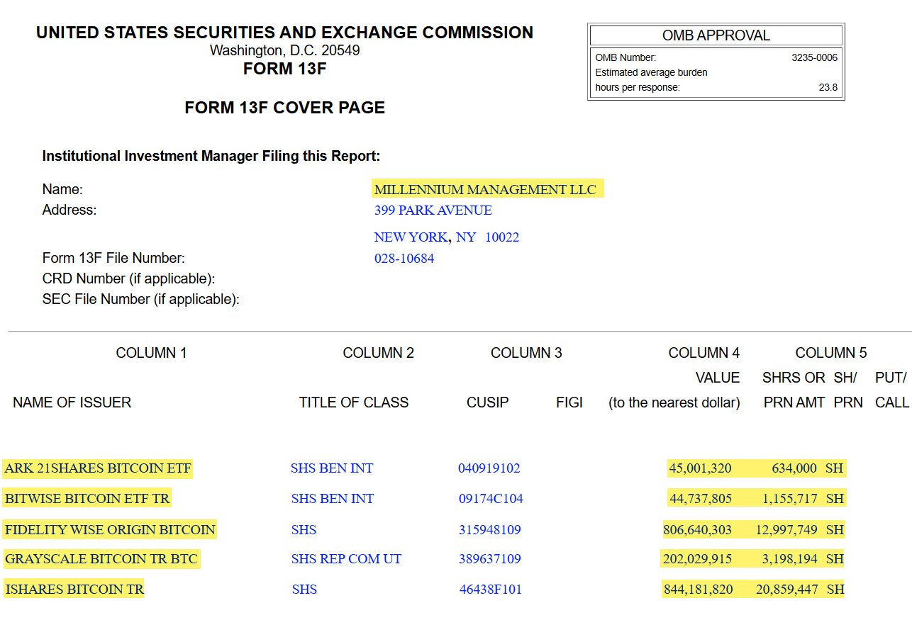Click the ISHARES BITCOIN TR issuer name
912x620 pixels.
[74, 589]
